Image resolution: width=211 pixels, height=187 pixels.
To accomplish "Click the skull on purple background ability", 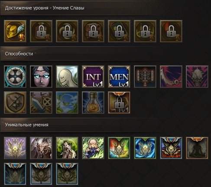I will (197, 77).
